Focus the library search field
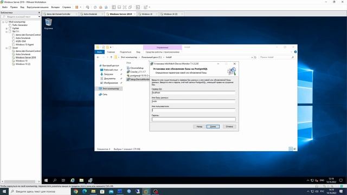Image resolution: width=347 pixels, height=195 pixels. tap(20, 17)
